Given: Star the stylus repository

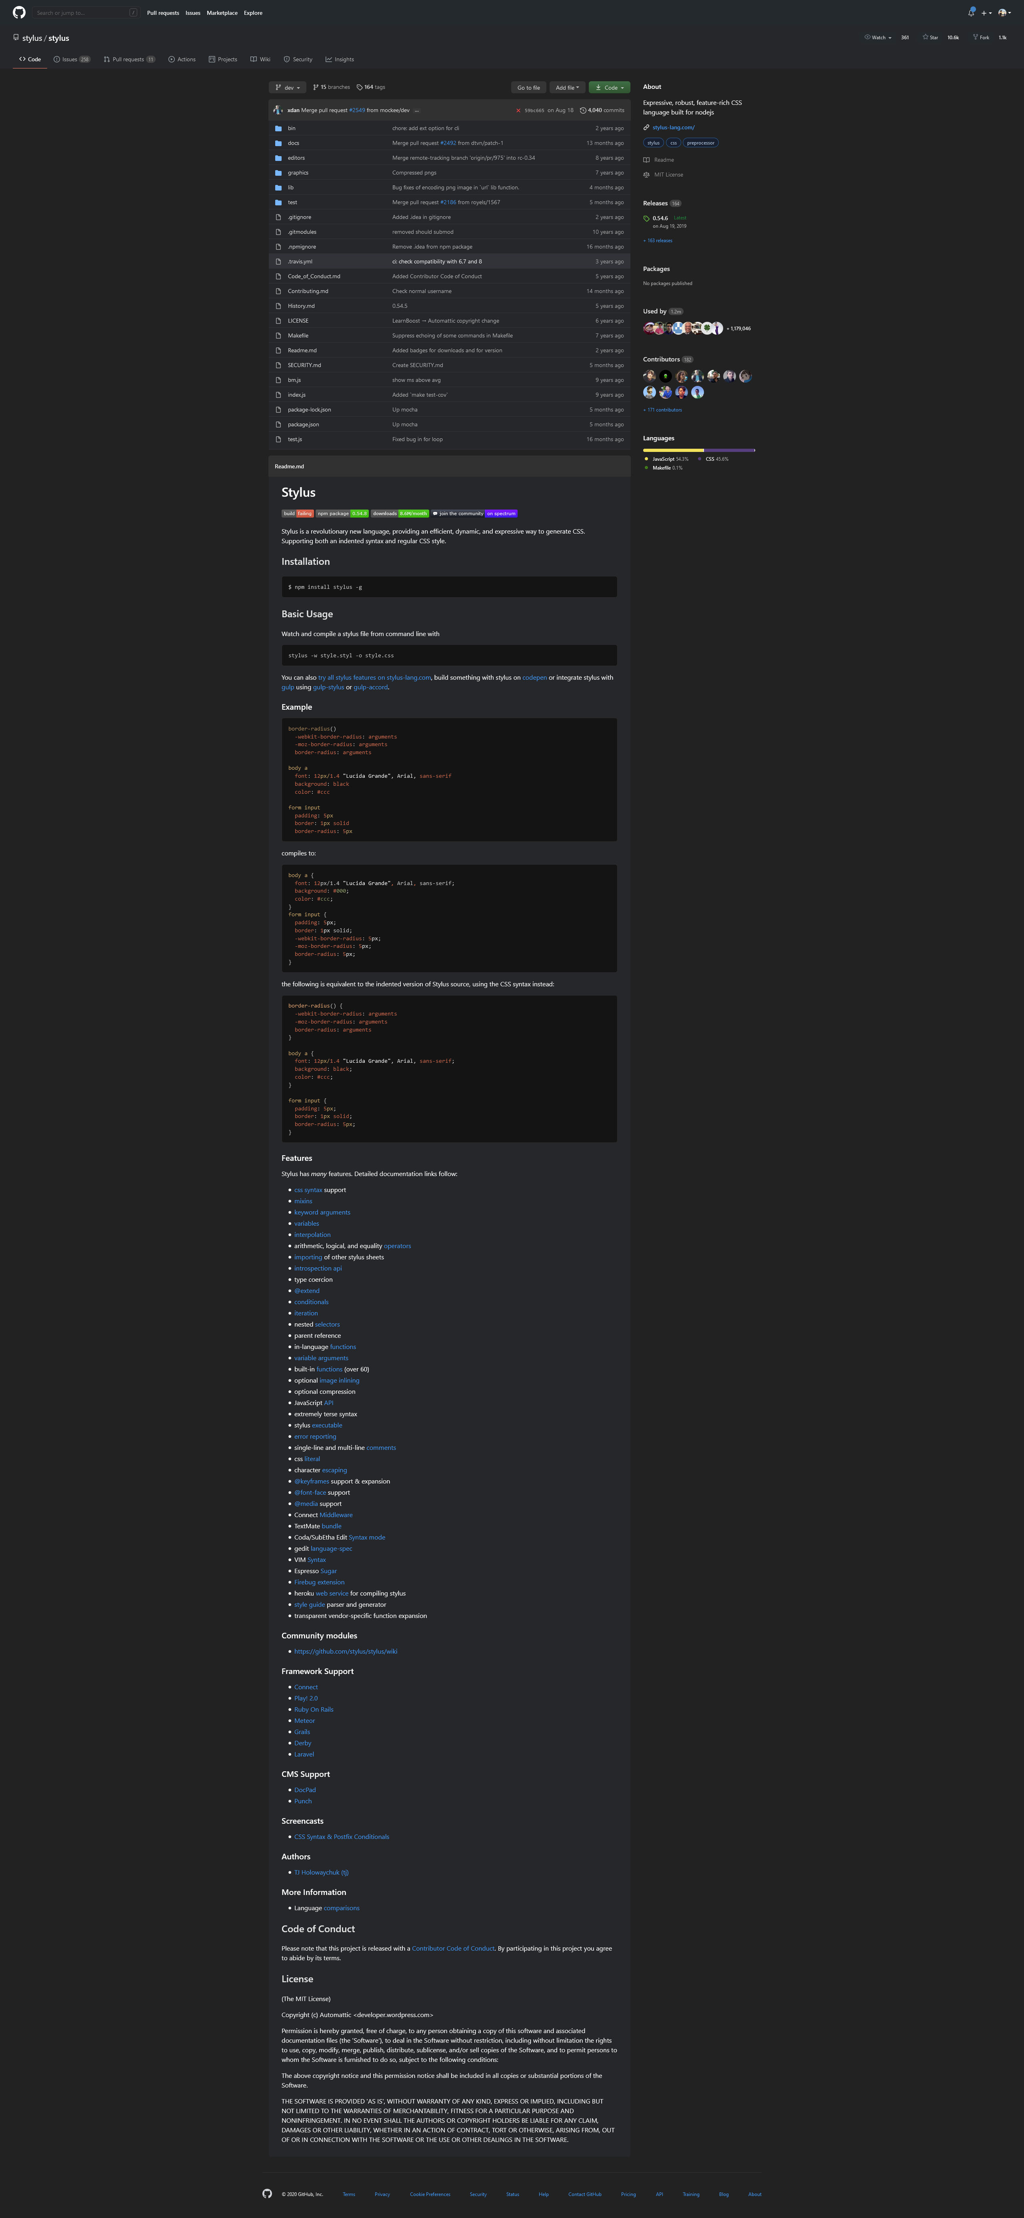Looking at the screenshot, I should (930, 38).
